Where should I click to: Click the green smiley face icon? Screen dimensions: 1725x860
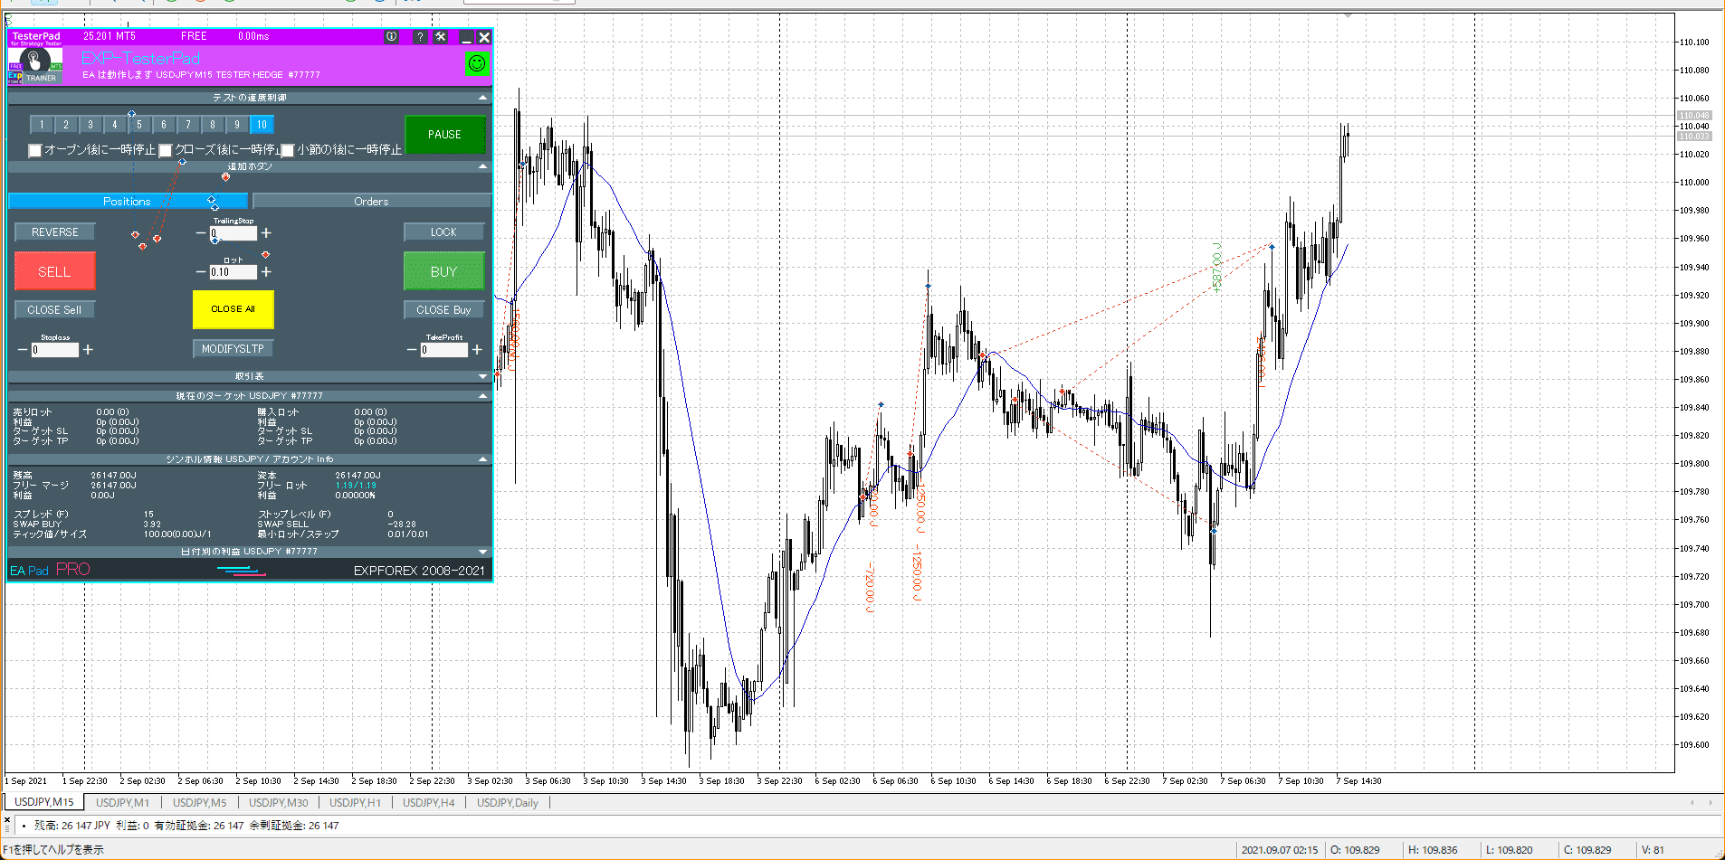(x=476, y=63)
